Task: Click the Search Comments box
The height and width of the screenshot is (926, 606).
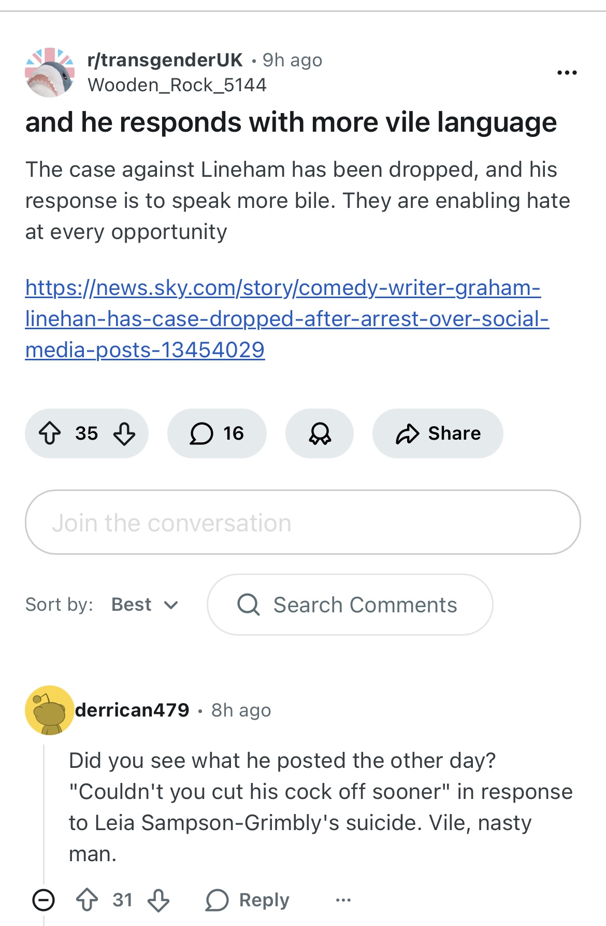Action: coord(350,605)
